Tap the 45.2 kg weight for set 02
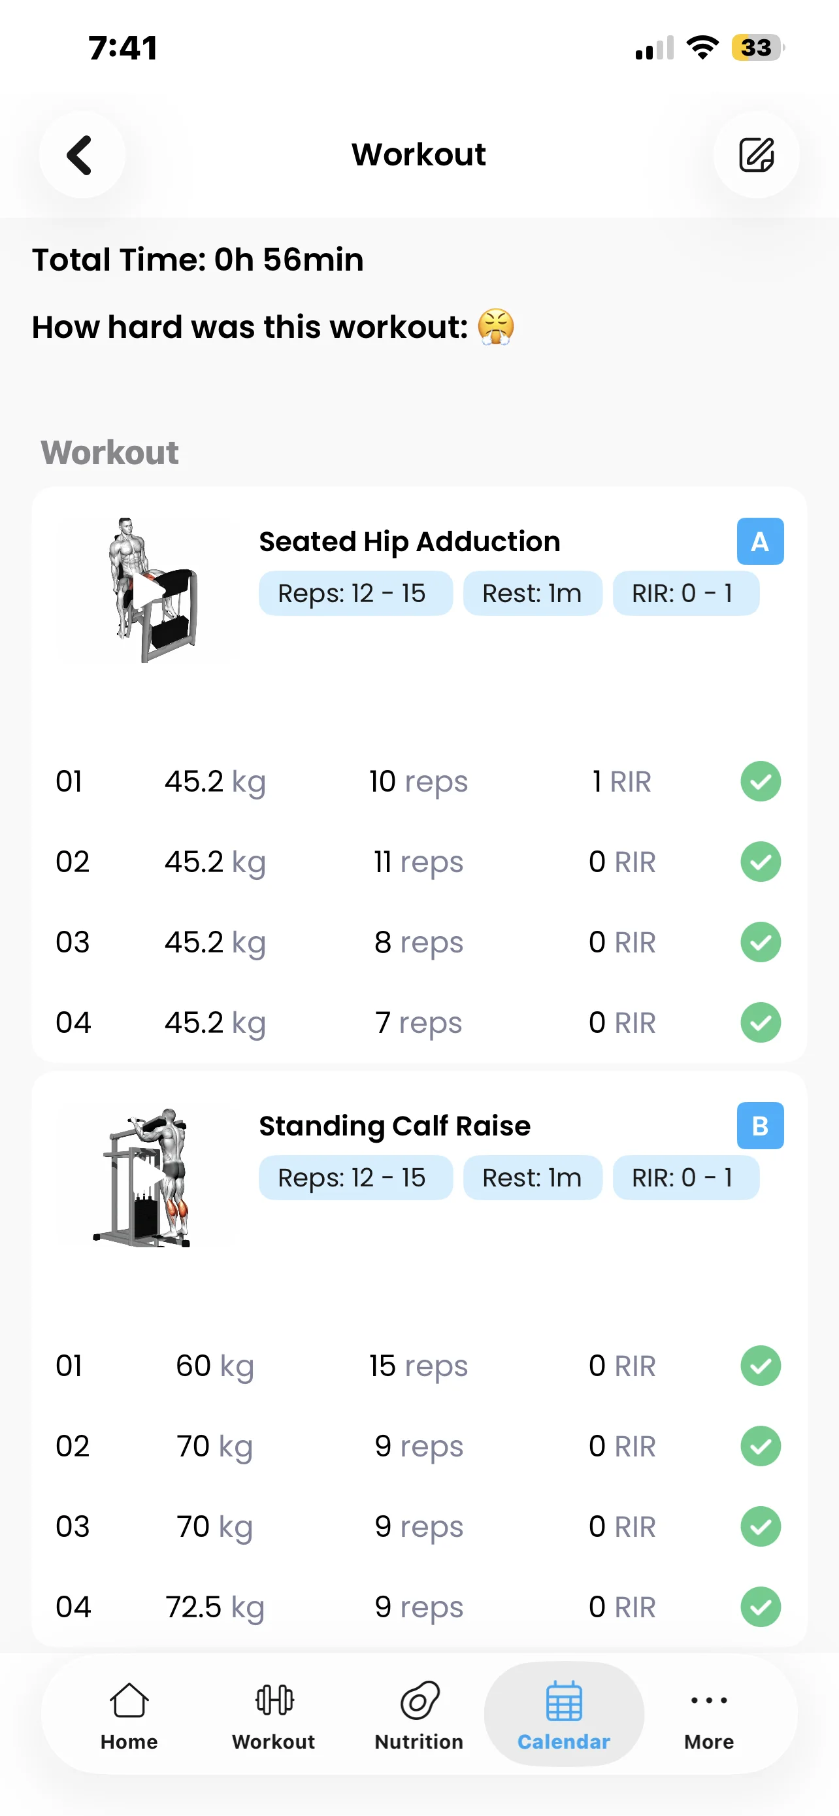 click(x=215, y=862)
